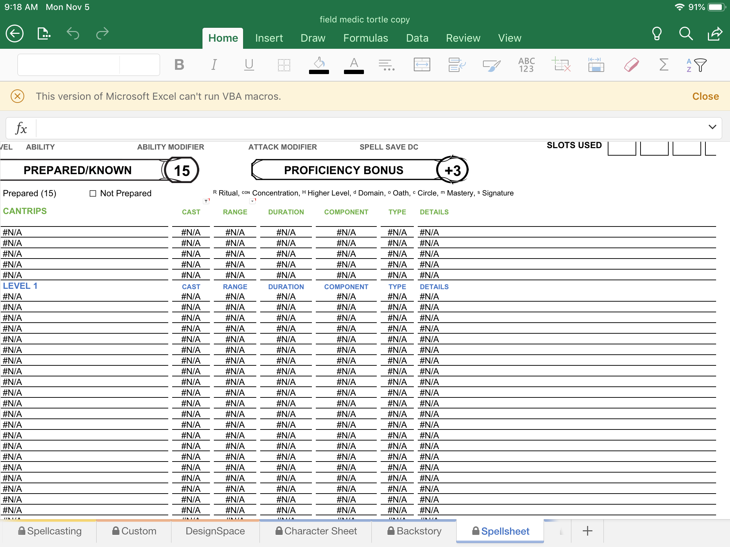Open the sort and filter icon
This screenshot has width=730, height=547.
click(696, 65)
